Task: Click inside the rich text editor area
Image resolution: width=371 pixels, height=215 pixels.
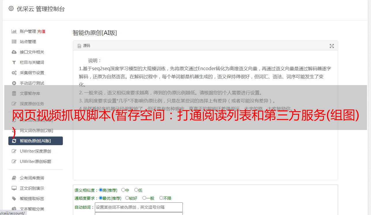Action: pyautogui.click(x=205, y=116)
